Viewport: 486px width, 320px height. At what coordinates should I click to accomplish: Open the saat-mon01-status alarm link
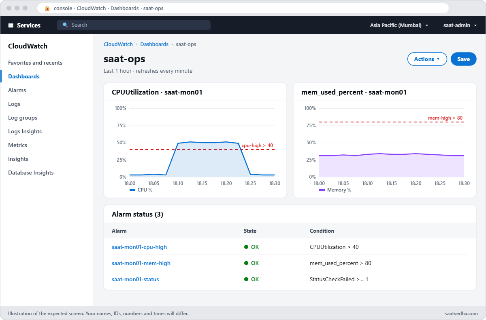click(x=135, y=279)
